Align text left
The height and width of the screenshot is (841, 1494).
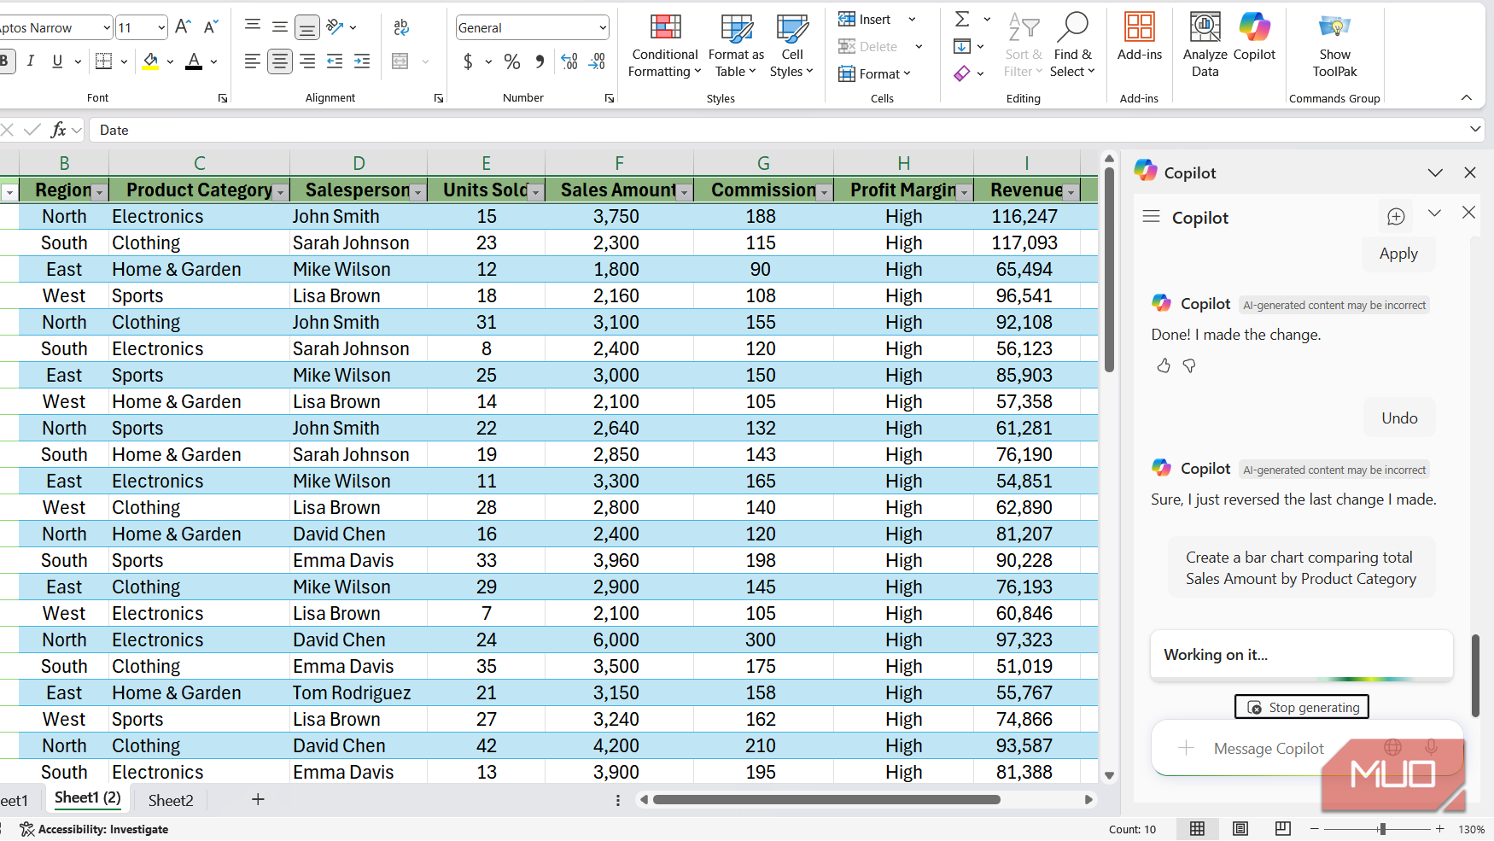pos(253,61)
